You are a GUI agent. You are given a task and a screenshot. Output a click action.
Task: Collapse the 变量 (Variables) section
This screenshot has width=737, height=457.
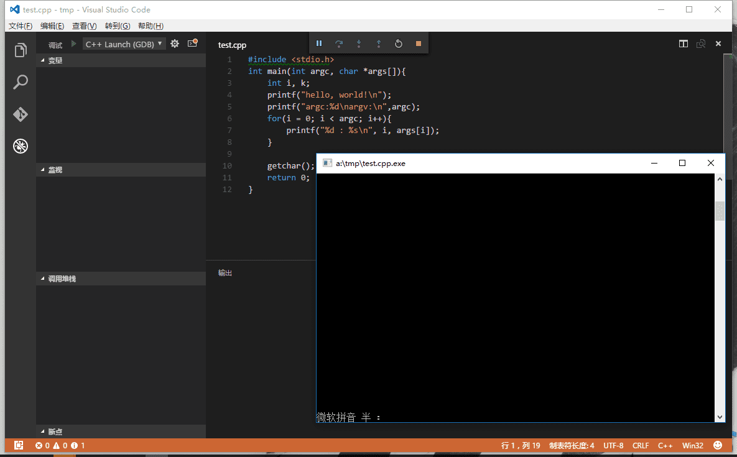(55, 60)
